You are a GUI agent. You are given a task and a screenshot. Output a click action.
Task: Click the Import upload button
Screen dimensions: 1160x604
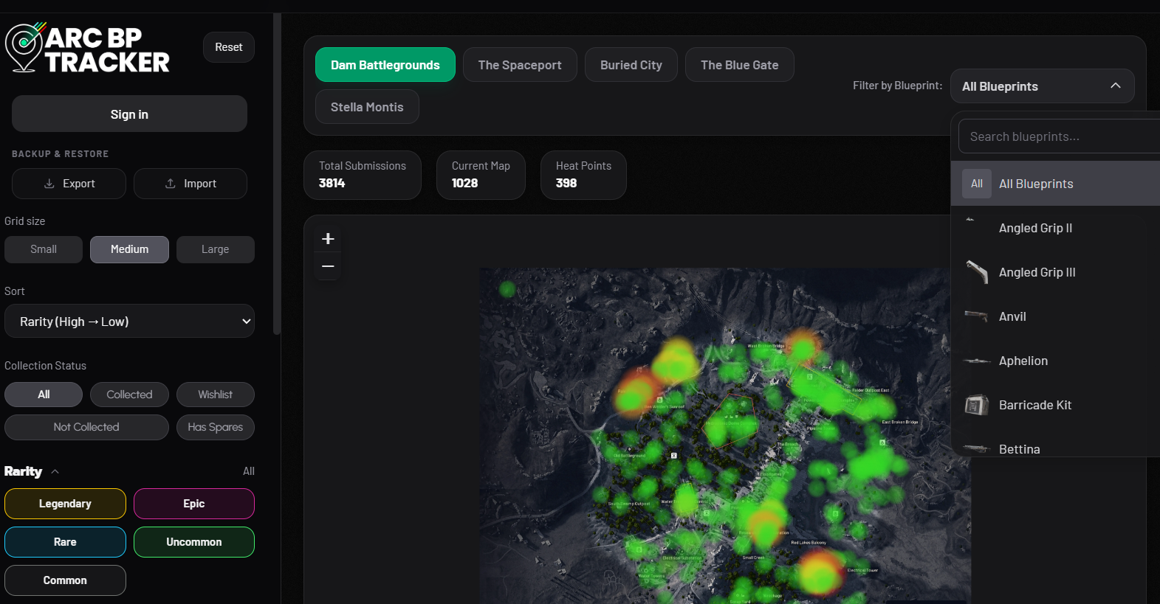191,184
